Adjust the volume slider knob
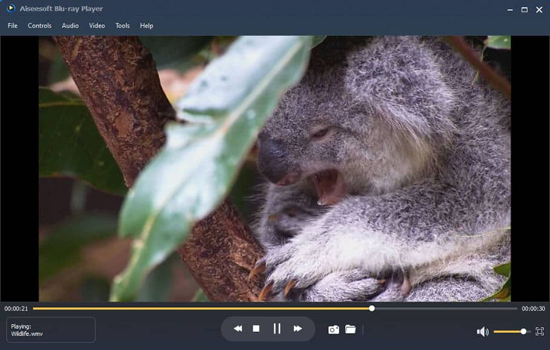 [523, 331]
